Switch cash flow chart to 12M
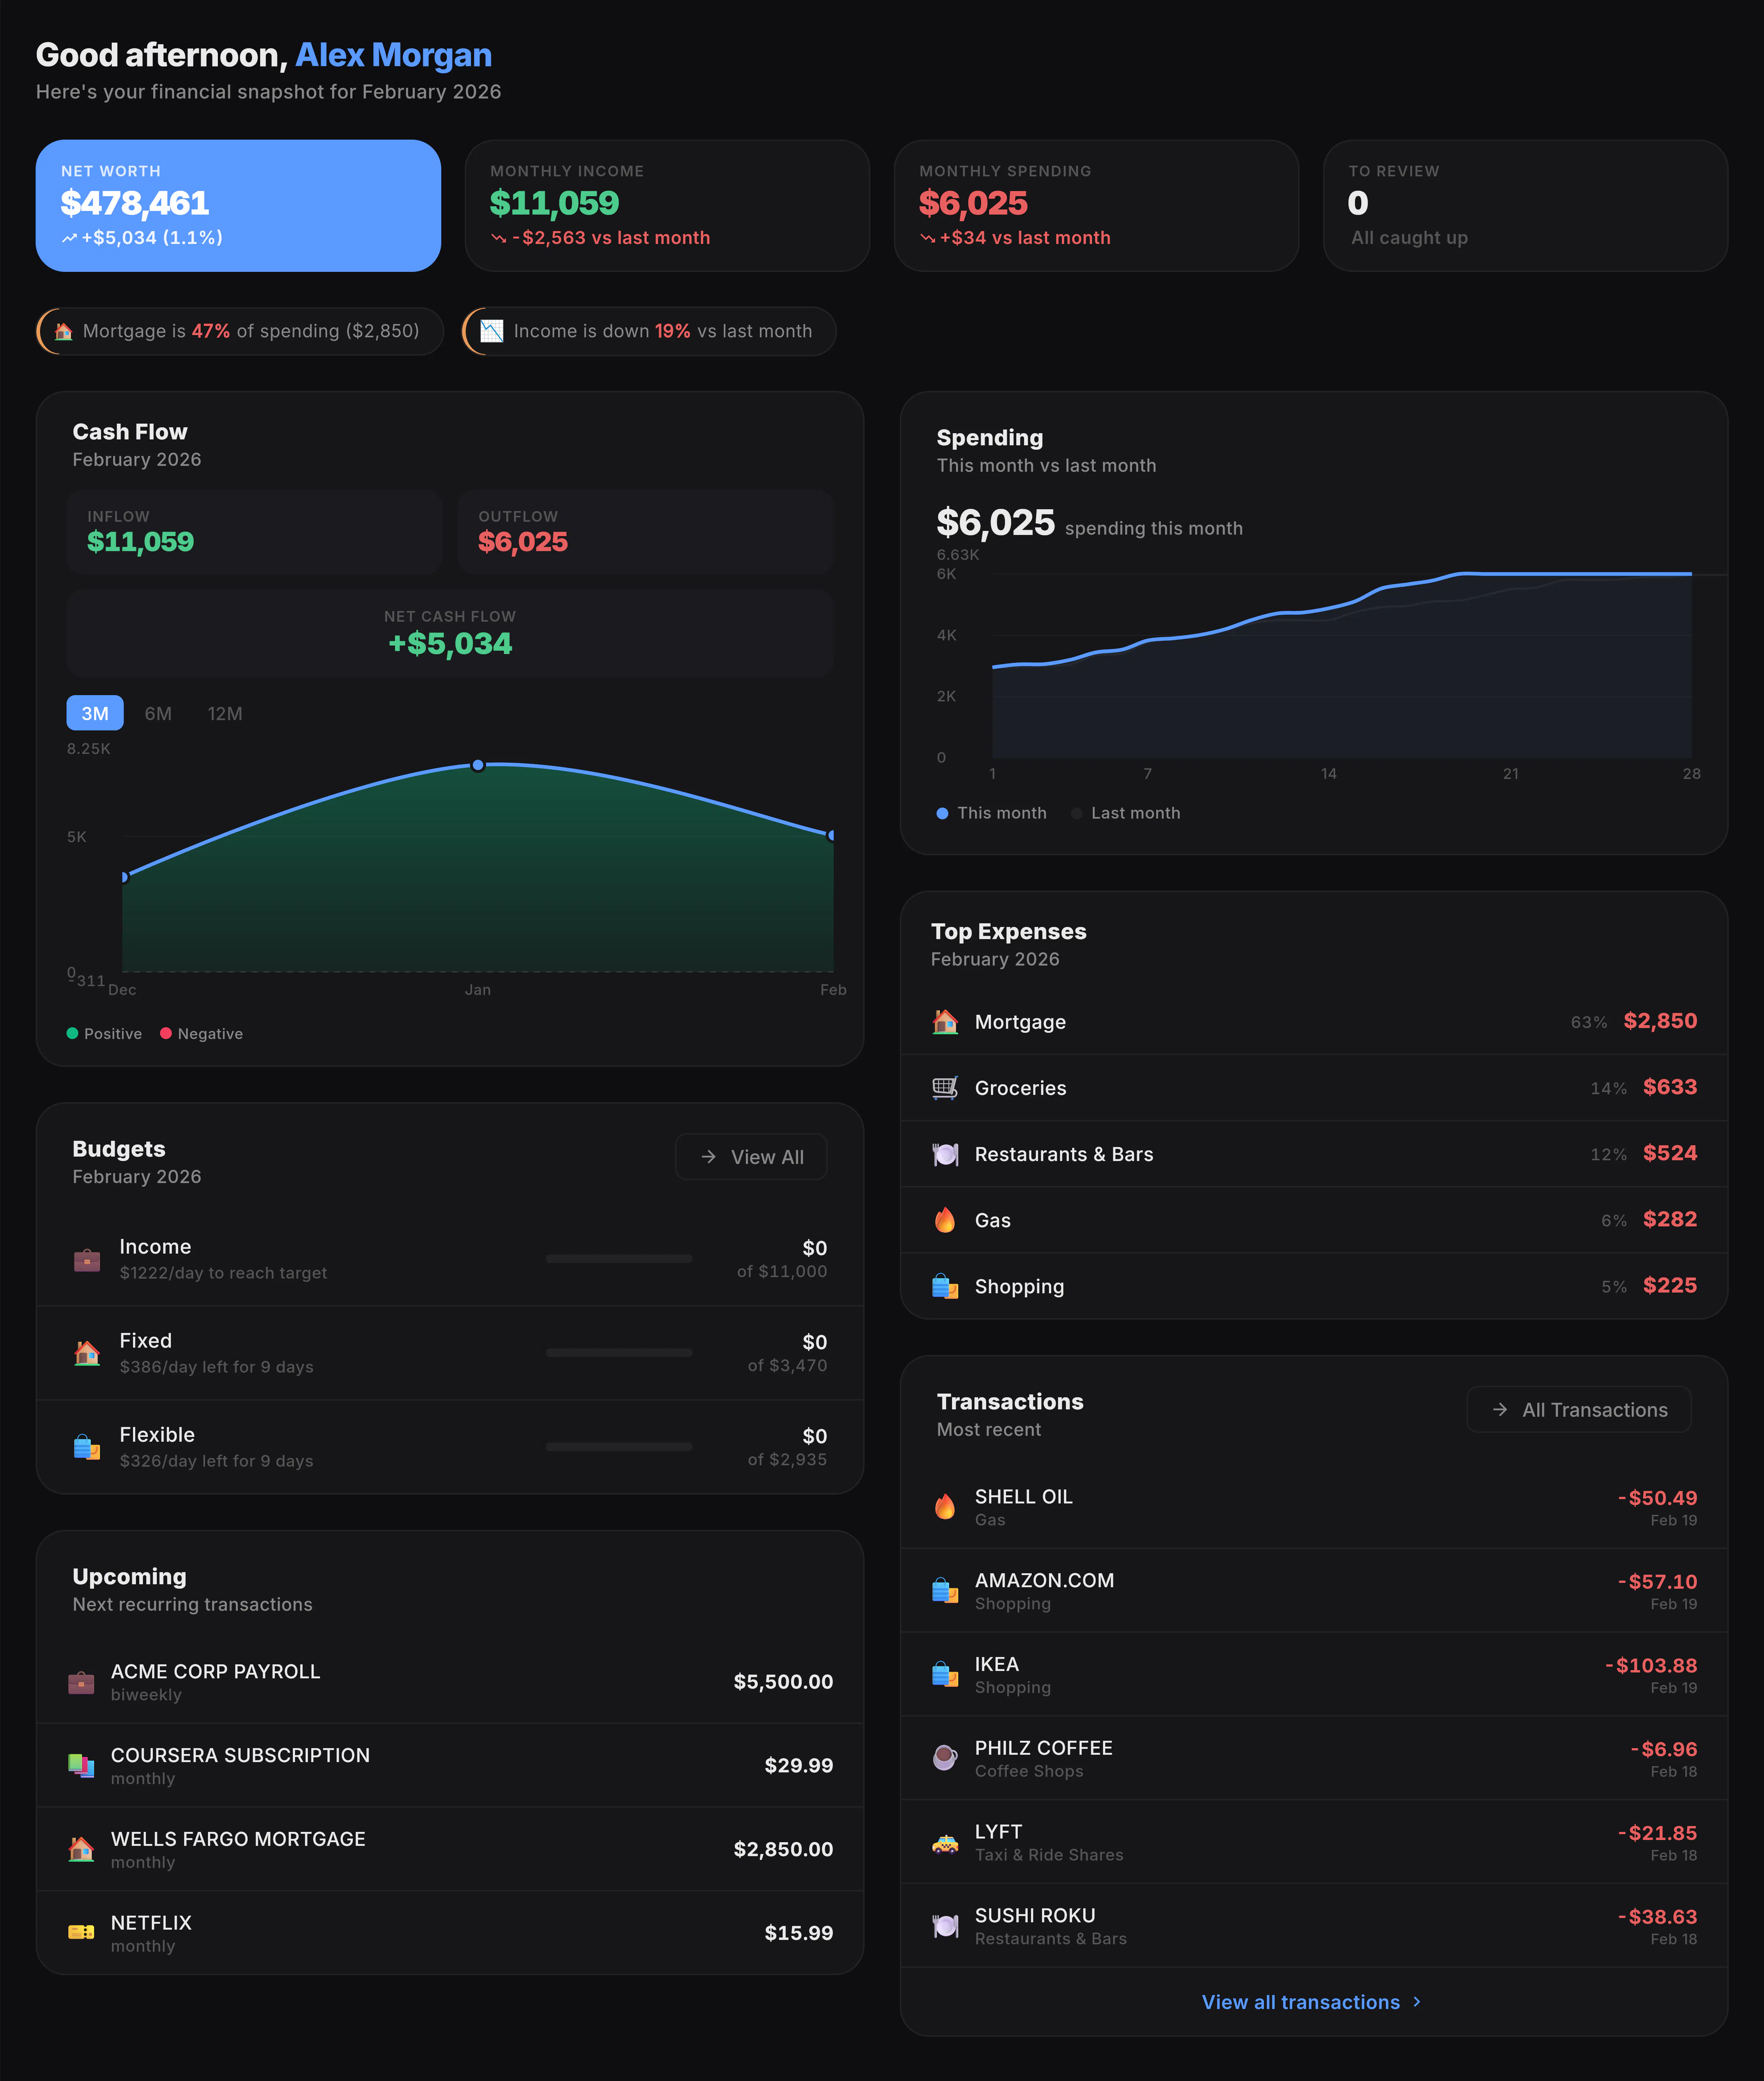The height and width of the screenshot is (2081, 1764). click(225, 713)
